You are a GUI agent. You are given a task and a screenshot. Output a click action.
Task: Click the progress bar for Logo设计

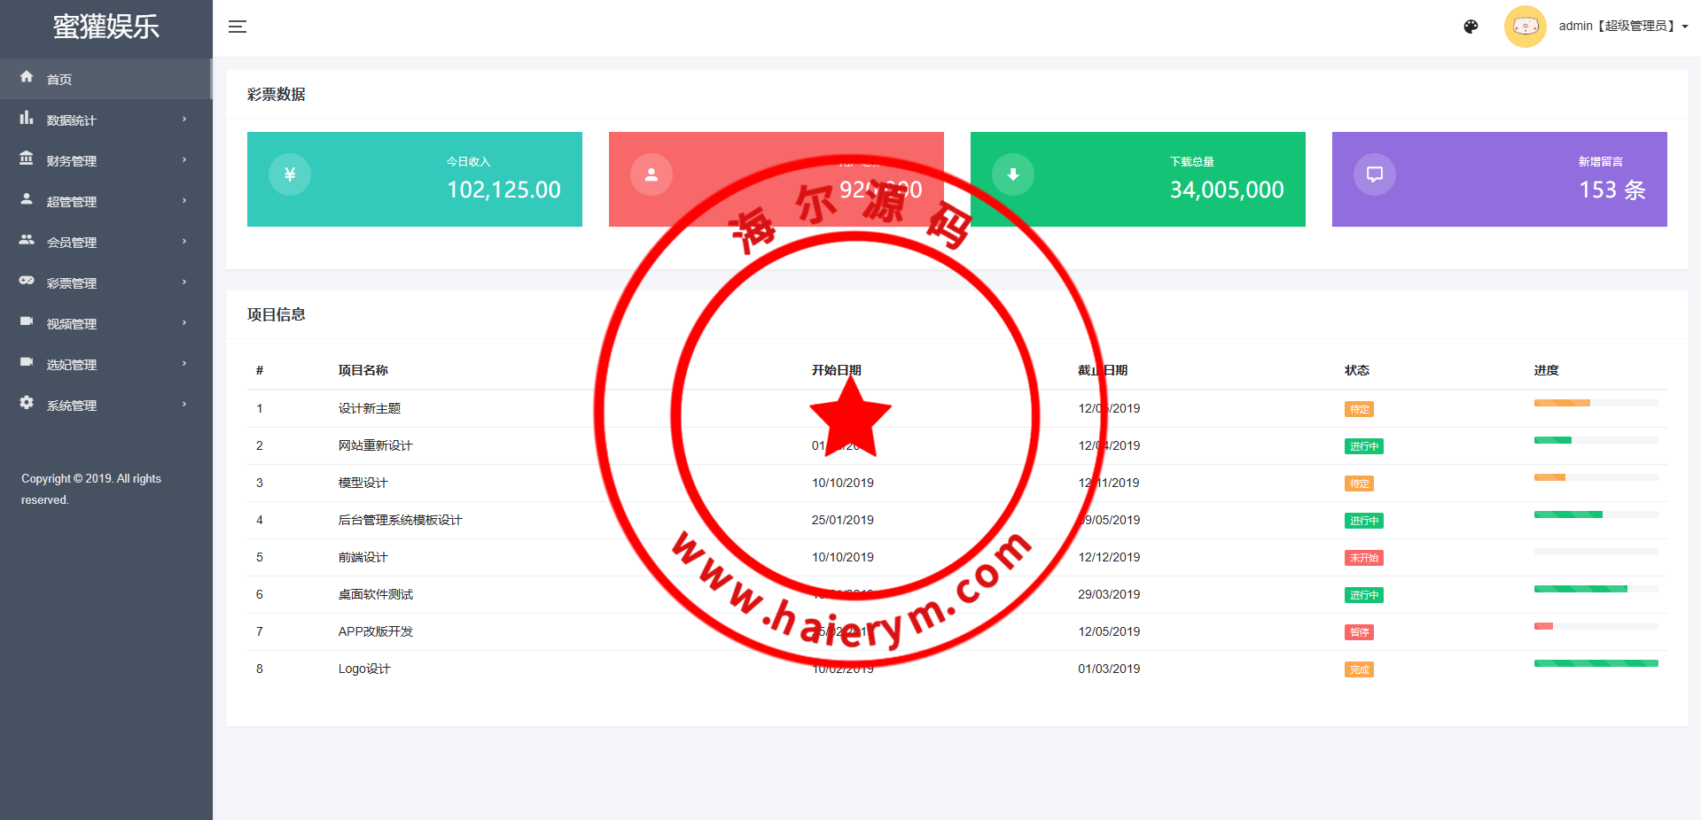(x=1596, y=663)
